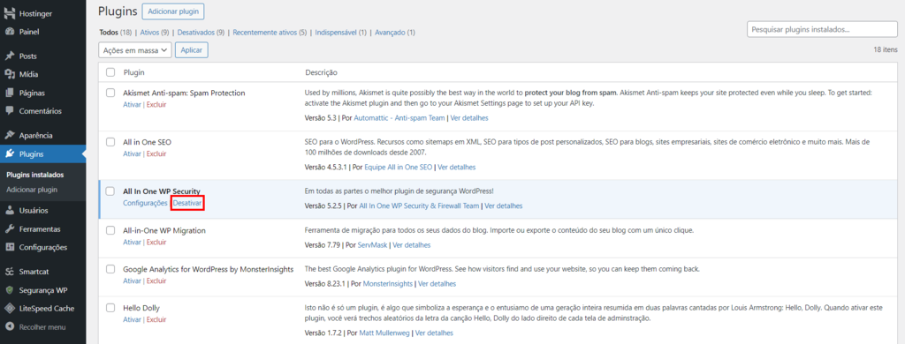Open the Adicionar plugin submenu item
This screenshot has height=344, width=905.
tap(32, 190)
